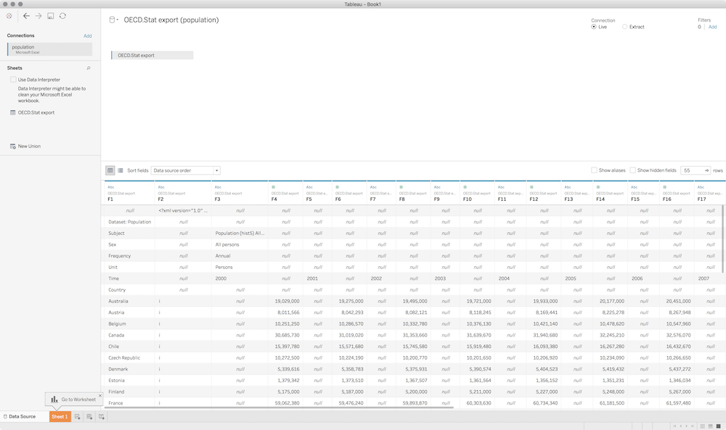
Task: Click the Dataset: Population cell
Action: point(130,222)
